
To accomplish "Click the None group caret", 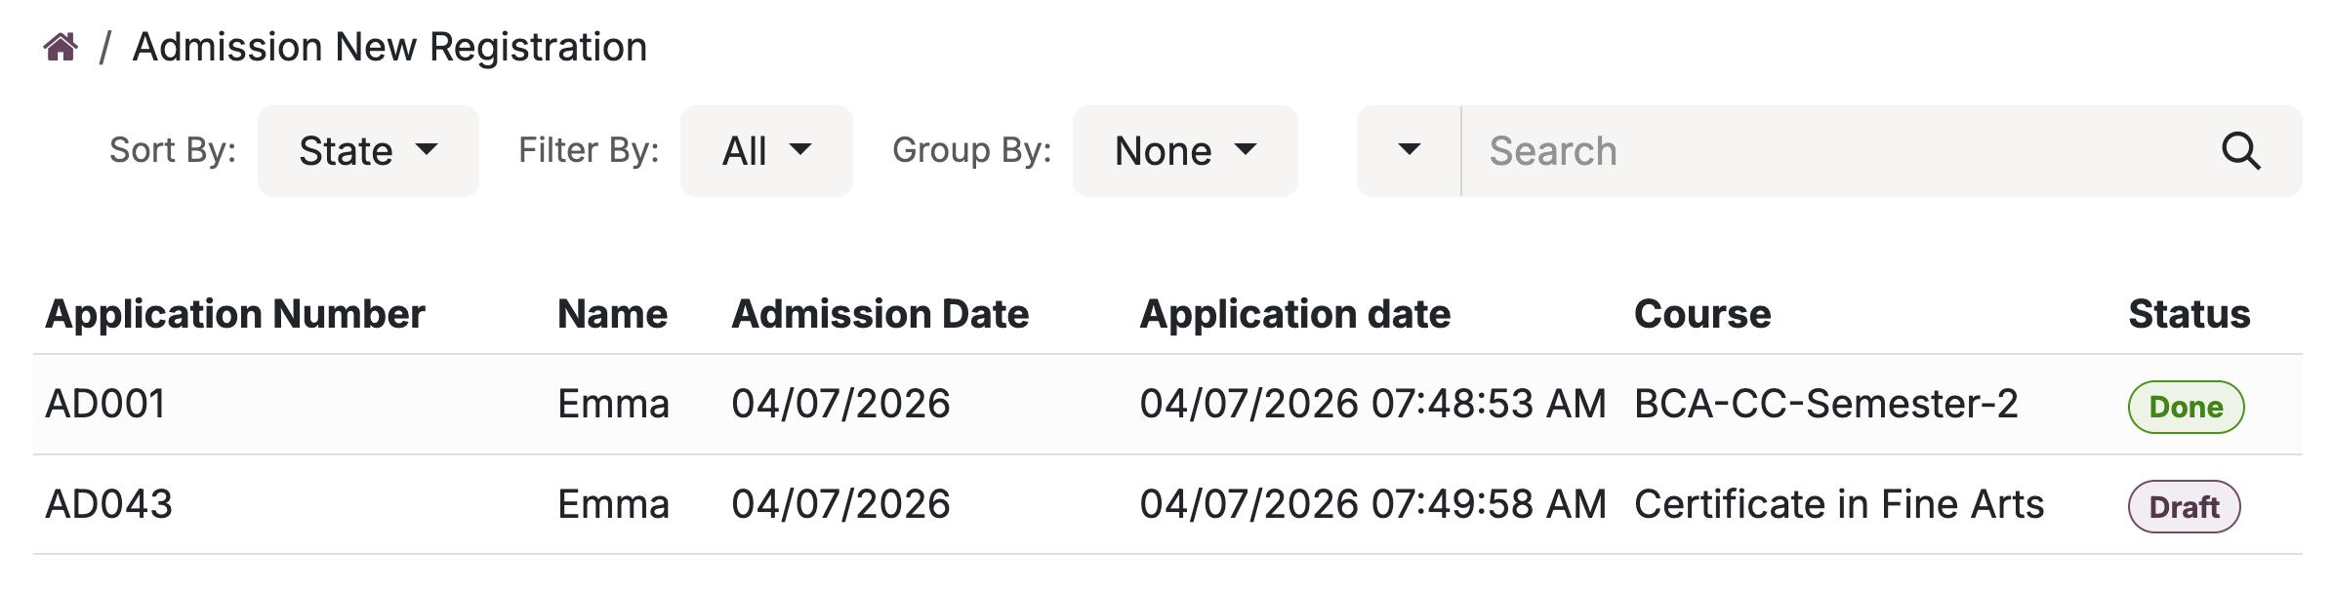I will coord(1248,152).
